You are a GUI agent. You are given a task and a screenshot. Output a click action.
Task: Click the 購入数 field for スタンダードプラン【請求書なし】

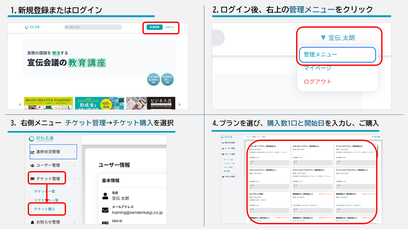312,163
